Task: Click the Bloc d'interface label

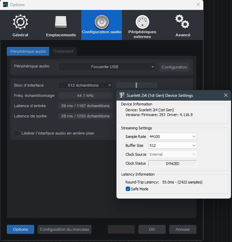Action: [29, 85]
